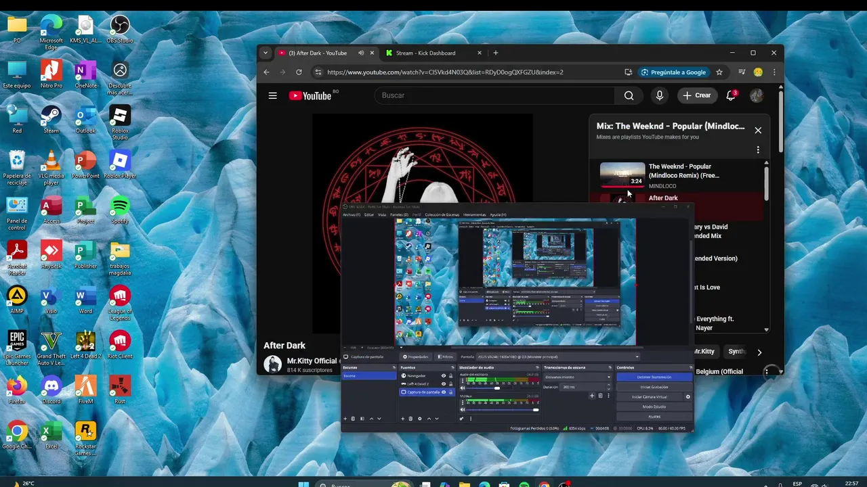867x487 pixels.
Task: Click Pregúntale a Google button
Action: 673,72
